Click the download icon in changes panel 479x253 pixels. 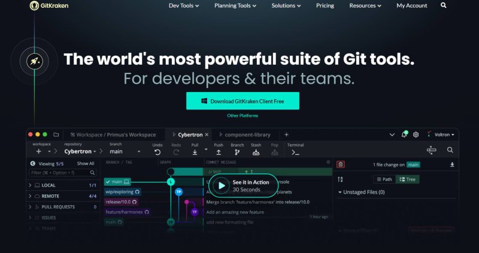point(452,164)
